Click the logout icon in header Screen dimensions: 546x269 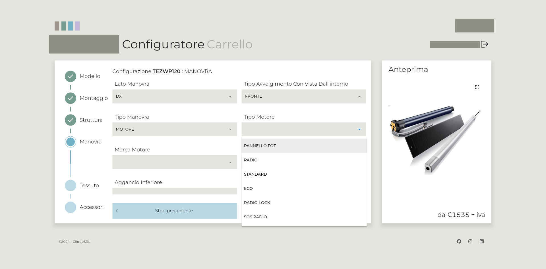[x=484, y=44]
